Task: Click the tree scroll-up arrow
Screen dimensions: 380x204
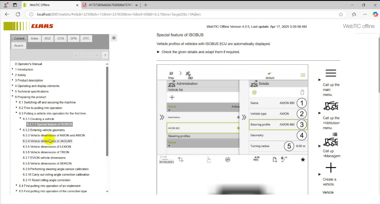Action: click(x=107, y=64)
